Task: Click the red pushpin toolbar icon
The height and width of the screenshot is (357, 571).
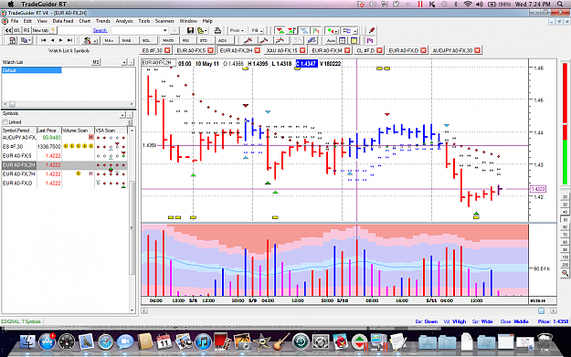Action: 372,30
